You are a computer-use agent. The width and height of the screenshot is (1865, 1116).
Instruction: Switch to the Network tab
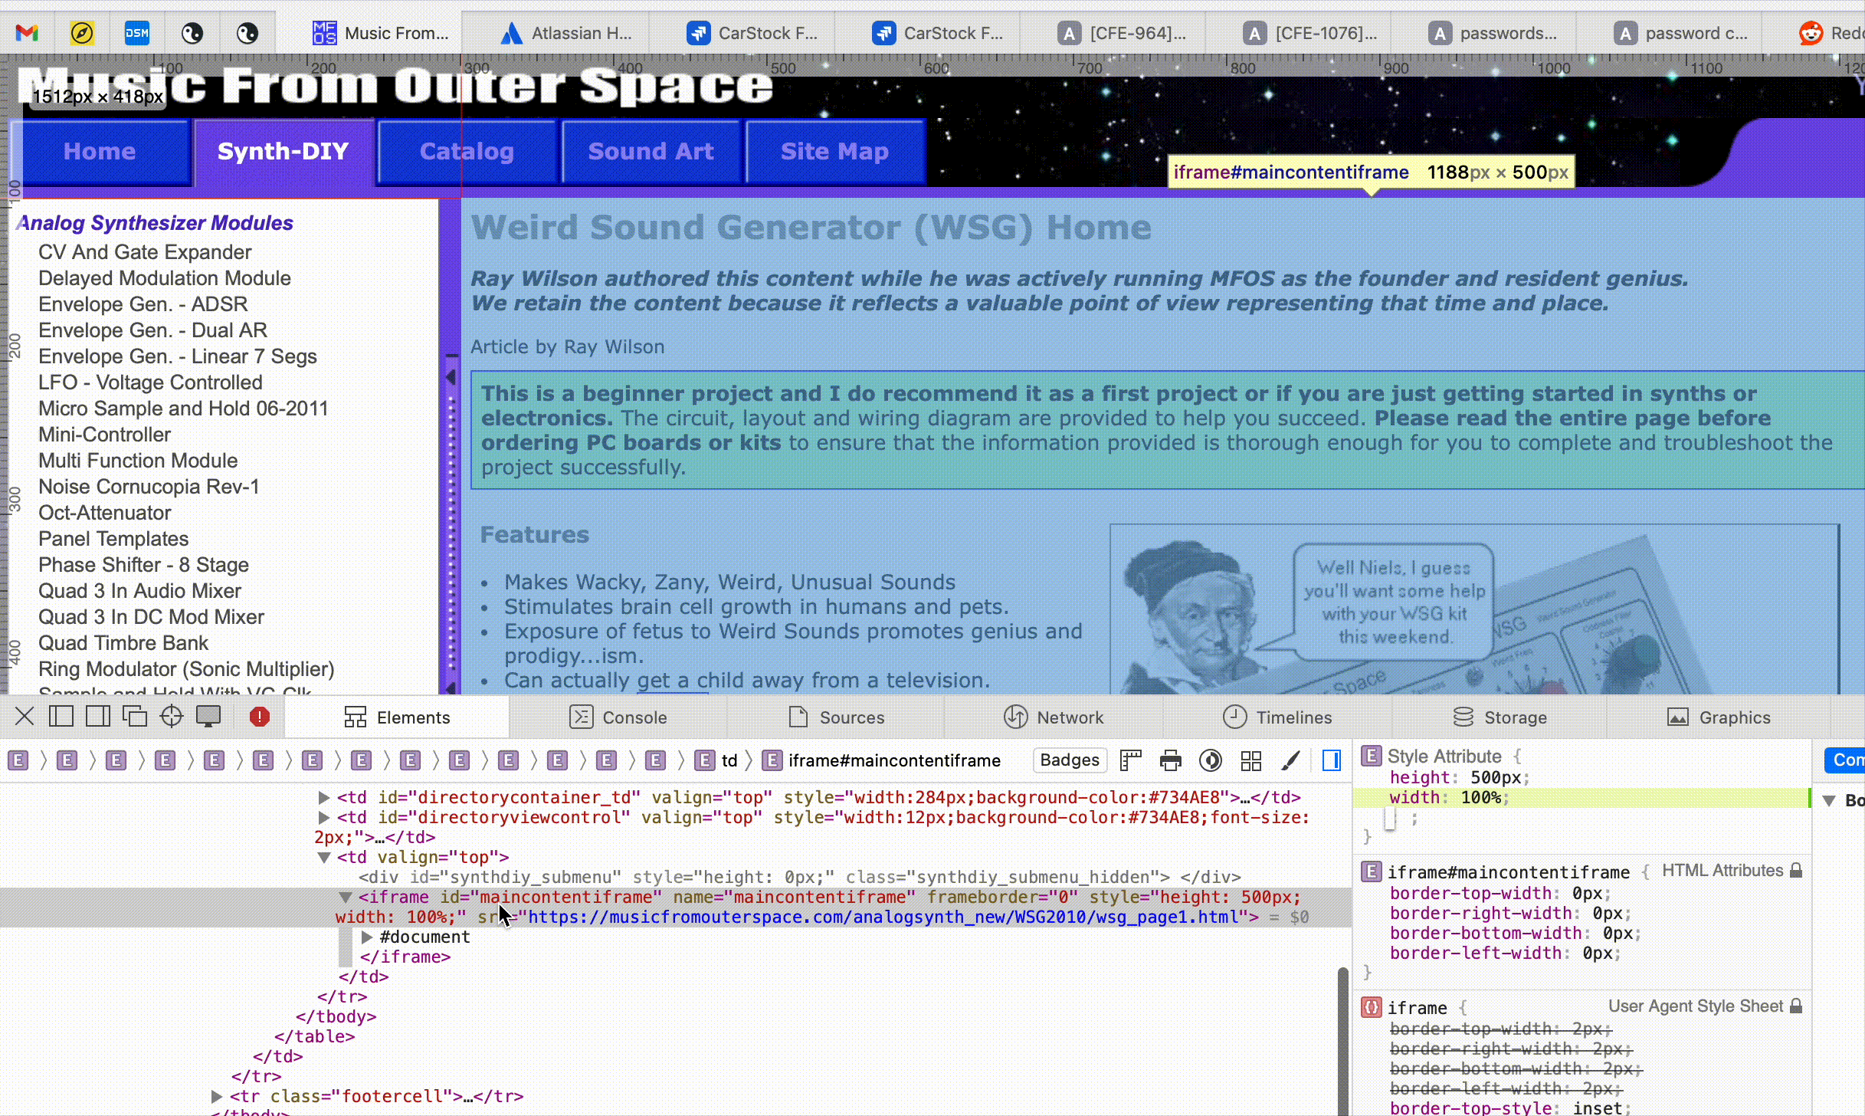tap(1054, 717)
